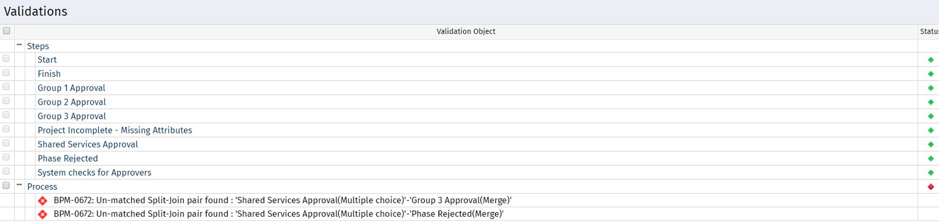The height and width of the screenshot is (222, 939).
Task: Click the error icon beside the Group 3 Approval(Merge) message
Action: pos(42,201)
